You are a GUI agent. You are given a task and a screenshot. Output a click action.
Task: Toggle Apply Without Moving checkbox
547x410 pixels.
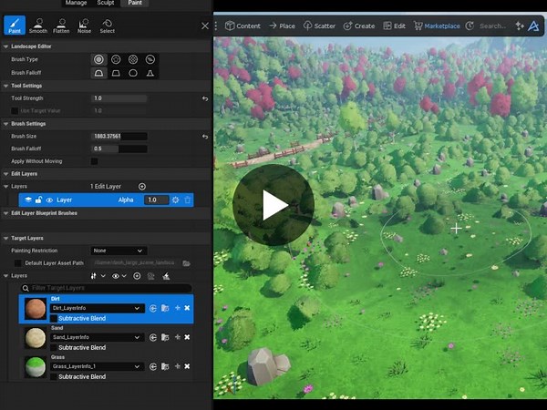pyautogui.click(x=94, y=161)
